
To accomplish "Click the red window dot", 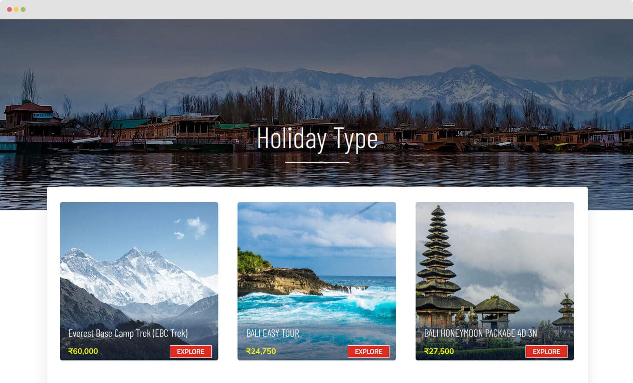I will 10,9.
